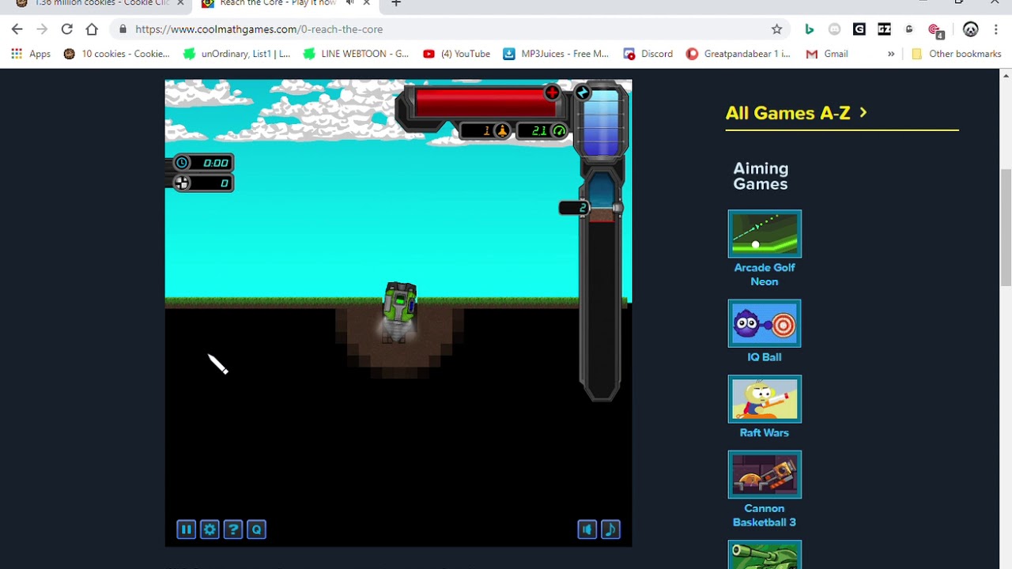Click the red target extension with badge 4
This screenshot has width=1012, height=569.
935,30
